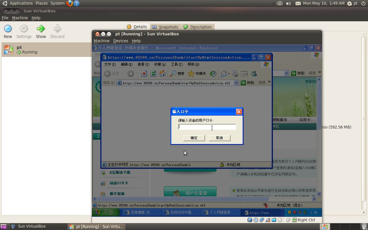Viewport: 368px width, 230px height.
Task: Click the IE refresh page icon
Action: 154,74
